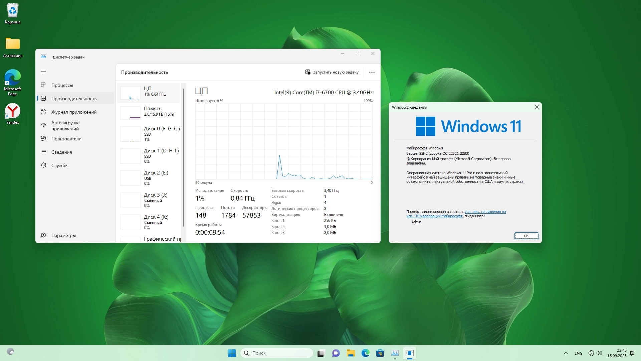Viewport: 641px width, 361px height.
Task: Open App history page
Action: point(74,112)
